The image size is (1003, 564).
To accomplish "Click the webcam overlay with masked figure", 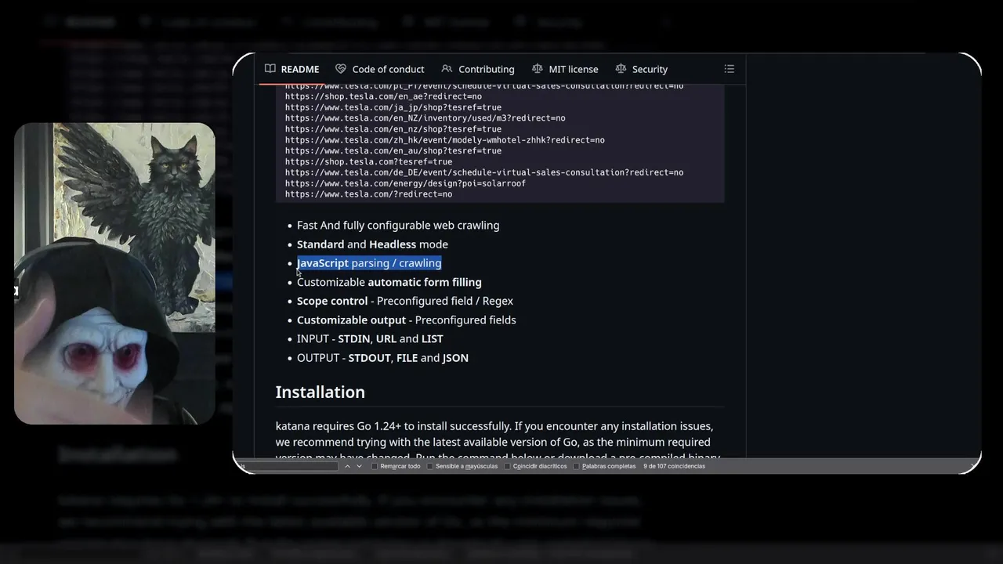I will (114, 273).
